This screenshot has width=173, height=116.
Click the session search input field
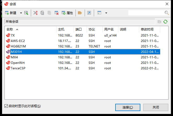pos(146,13)
